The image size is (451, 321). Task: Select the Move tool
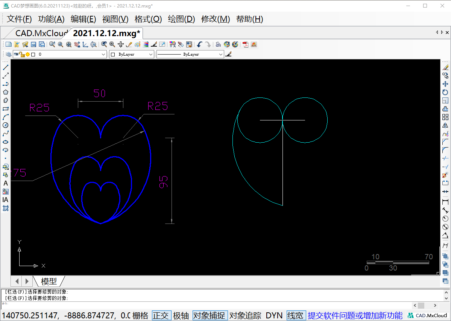coord(445,84)
